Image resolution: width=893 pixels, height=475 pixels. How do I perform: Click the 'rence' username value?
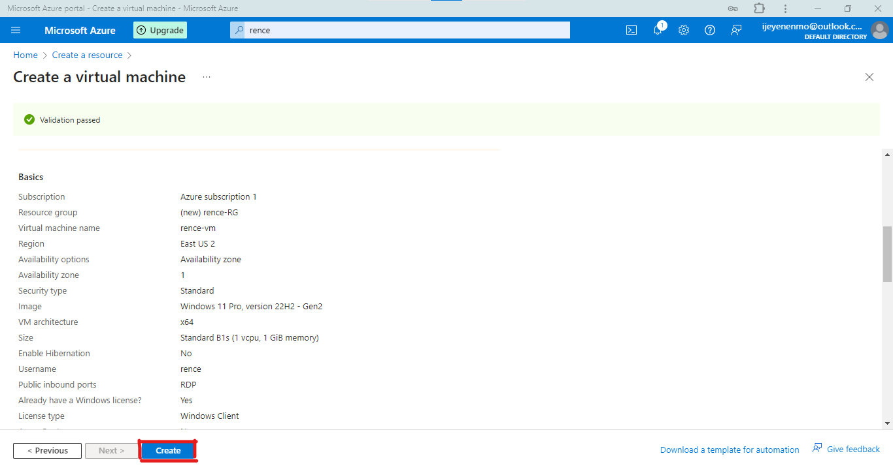pos(191,369)
